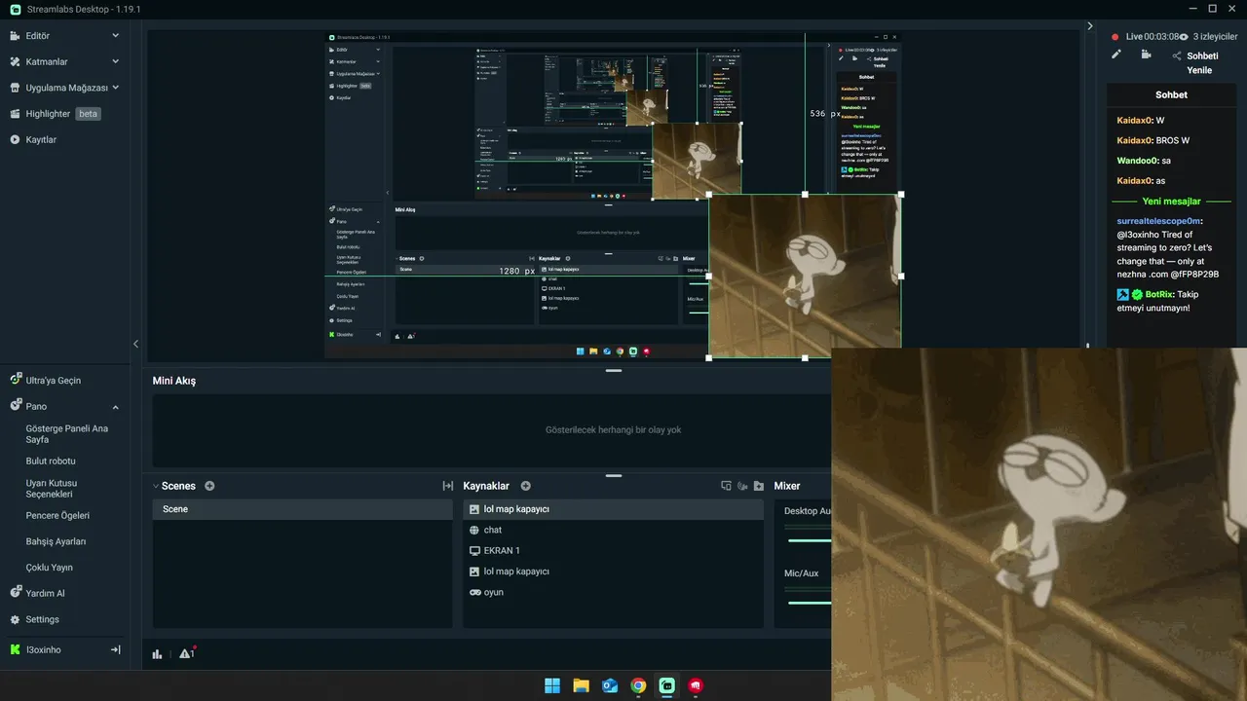Open Bulut robotu
The image size is (1247, 701).
(51, 461)
